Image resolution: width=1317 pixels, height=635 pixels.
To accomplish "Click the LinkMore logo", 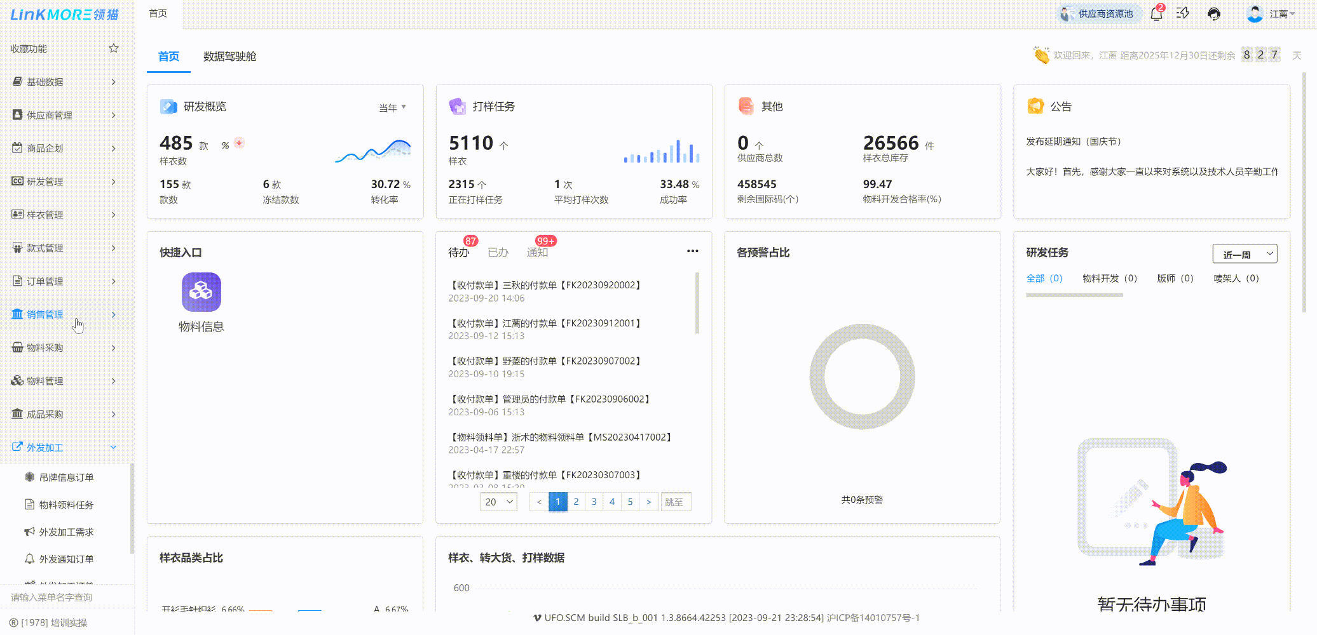I will tap(64, 14).
